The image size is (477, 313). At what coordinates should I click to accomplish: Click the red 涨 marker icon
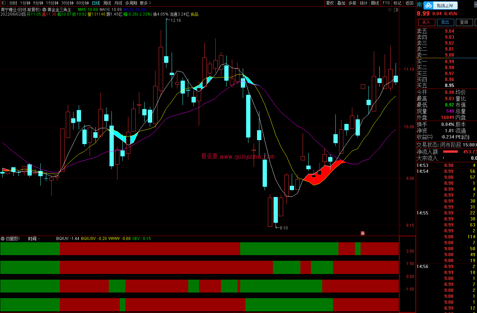[363, 233]
